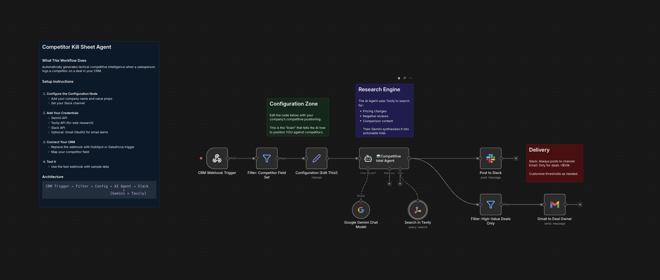Delete the Research Engine note via trash icon
The height and width of the screenshot is (280, 660).
tap(399, 78)
